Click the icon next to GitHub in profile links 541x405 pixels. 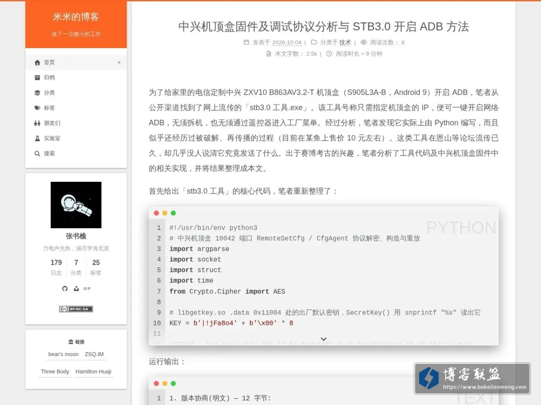[x=76, y=288]
